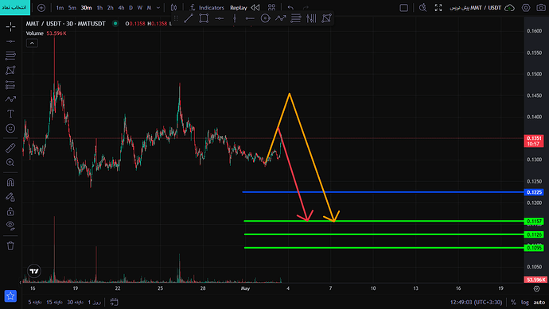Viewport: 549px width, 309px height.
Task: Toggle auto scale mode
Action: click(x=539, y=302)
